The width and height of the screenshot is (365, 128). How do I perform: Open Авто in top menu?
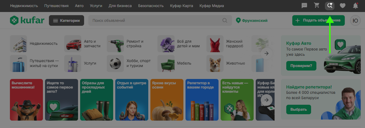pyautogui.click(x=79, y=6)
